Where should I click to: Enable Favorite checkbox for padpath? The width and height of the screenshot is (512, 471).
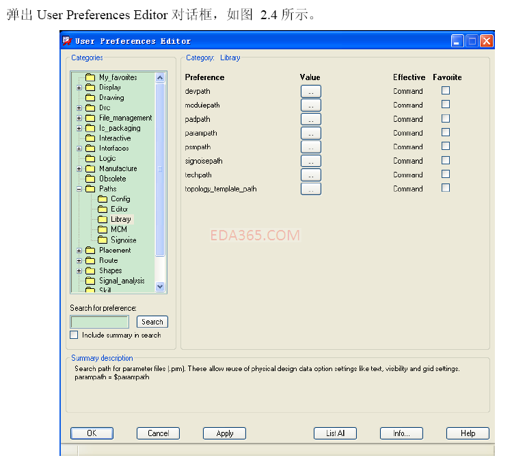pyautogui.click(x=446, y=118)
